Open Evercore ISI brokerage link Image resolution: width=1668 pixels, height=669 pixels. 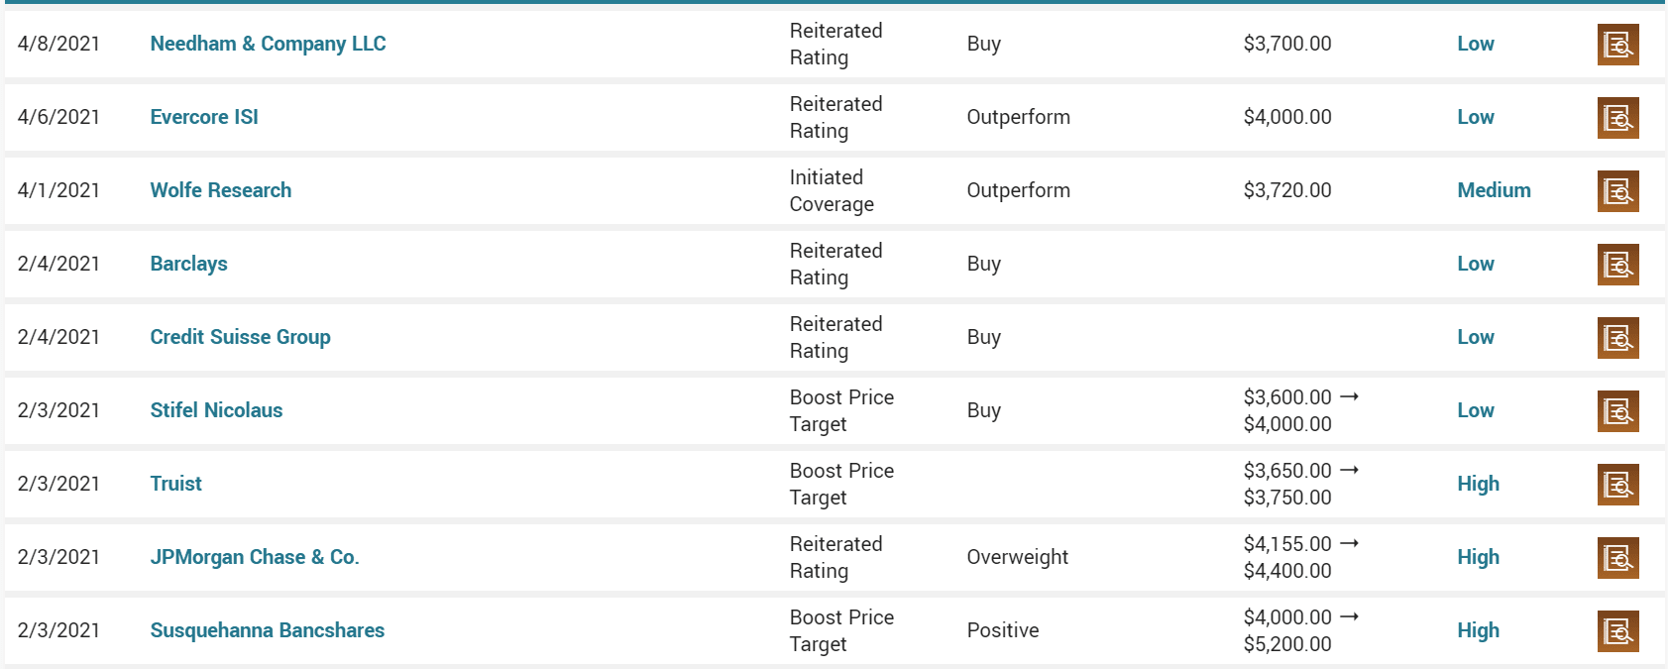pyautogui.click(x=204, y=117)
